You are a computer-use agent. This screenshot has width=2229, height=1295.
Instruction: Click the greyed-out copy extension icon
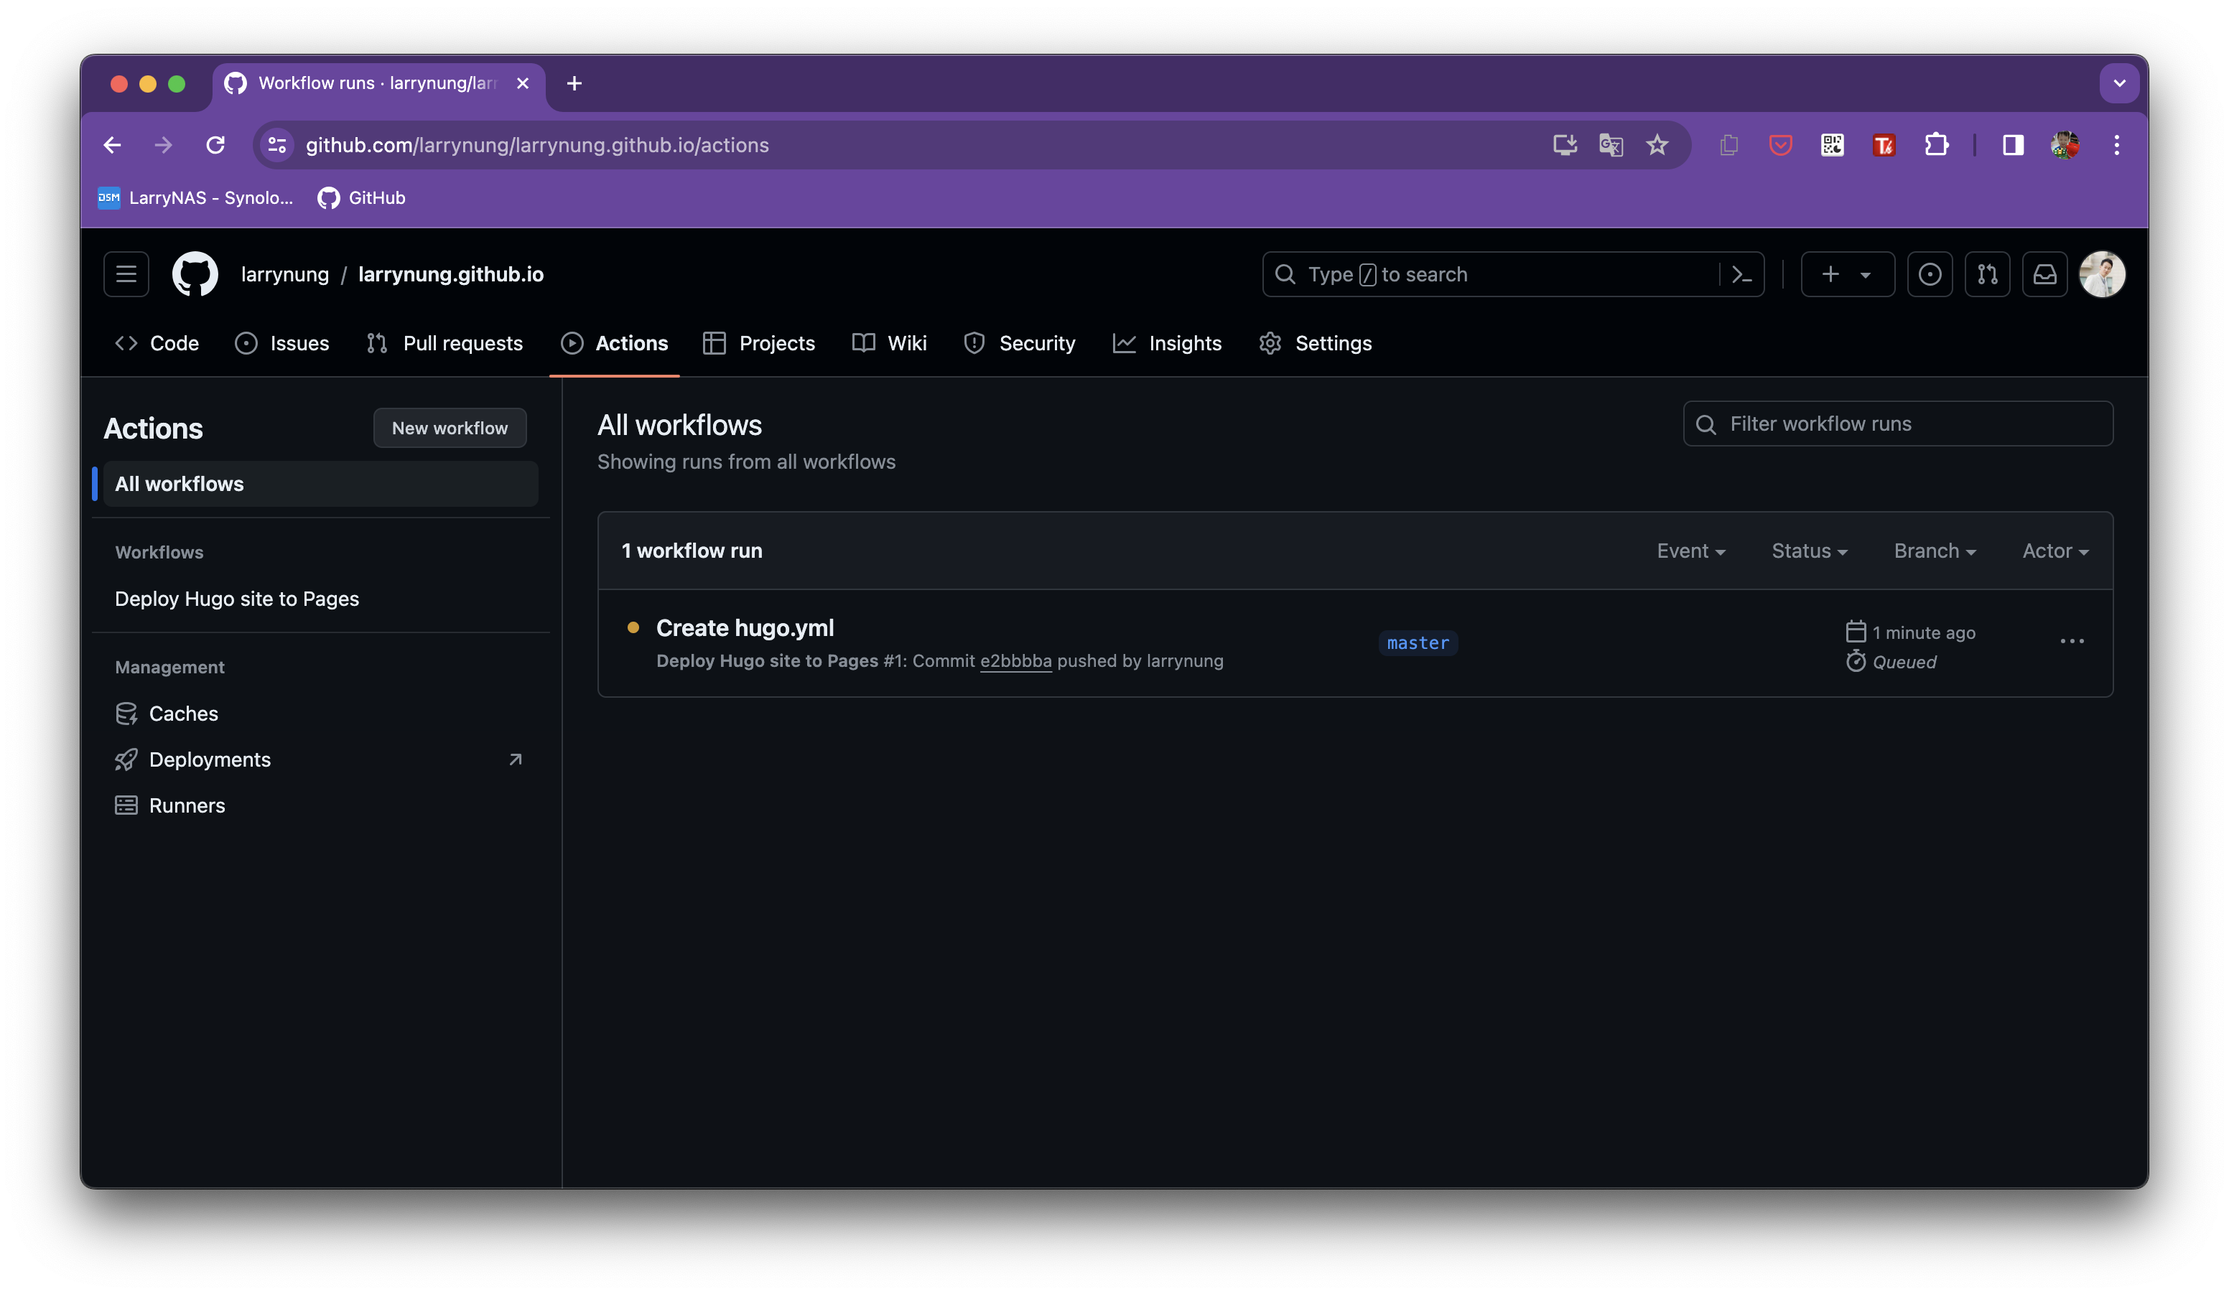point(1728,145)
